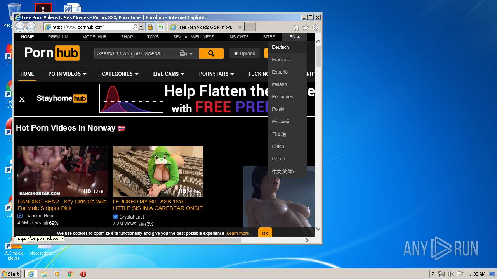The width and height of the screenshot is (497, 279).
Task: Open the Windows Start menu
Action: tap(10, 274)
